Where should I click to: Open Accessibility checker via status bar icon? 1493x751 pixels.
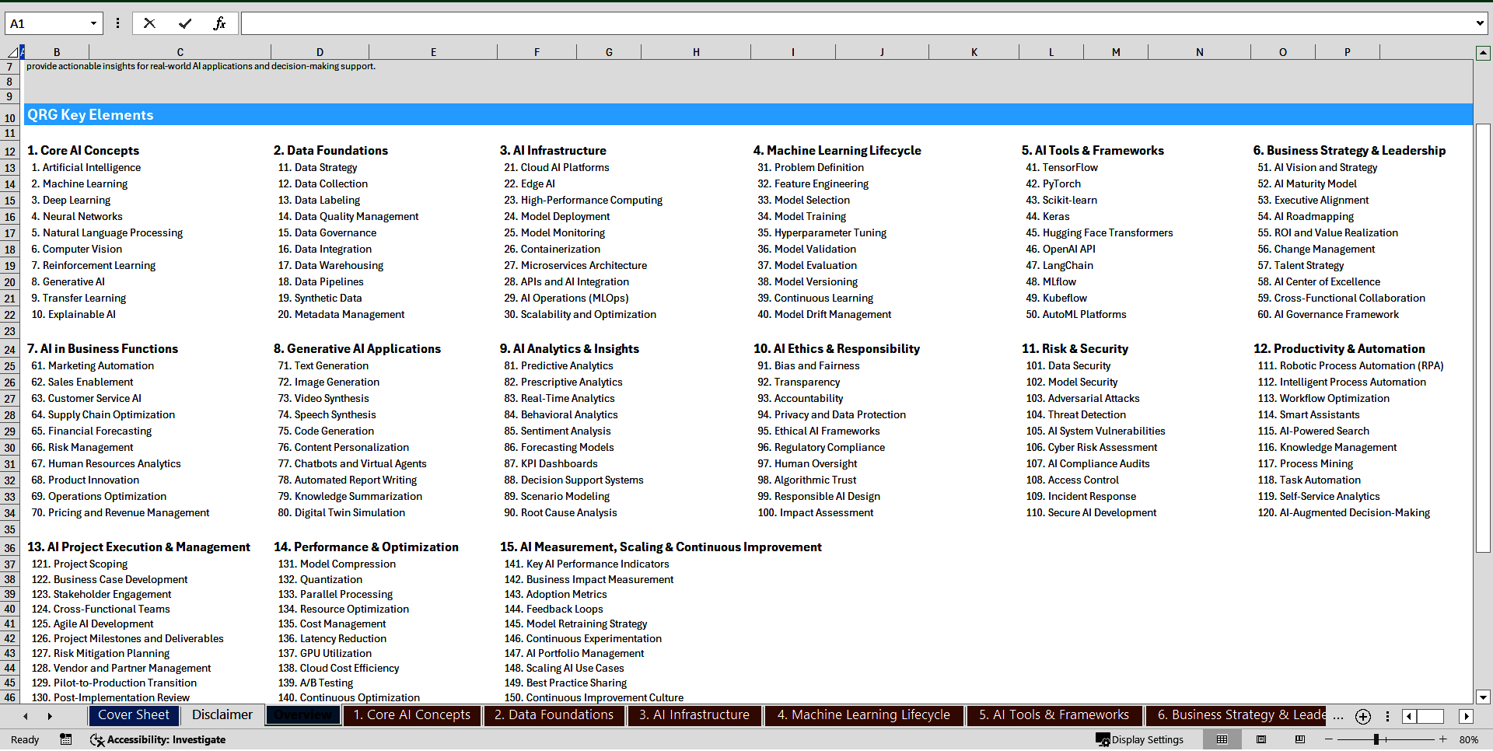tap(96, 739)
